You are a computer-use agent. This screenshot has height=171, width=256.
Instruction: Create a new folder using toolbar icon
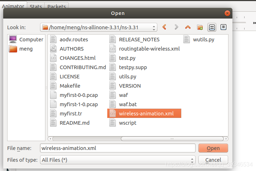click(200, 27)
